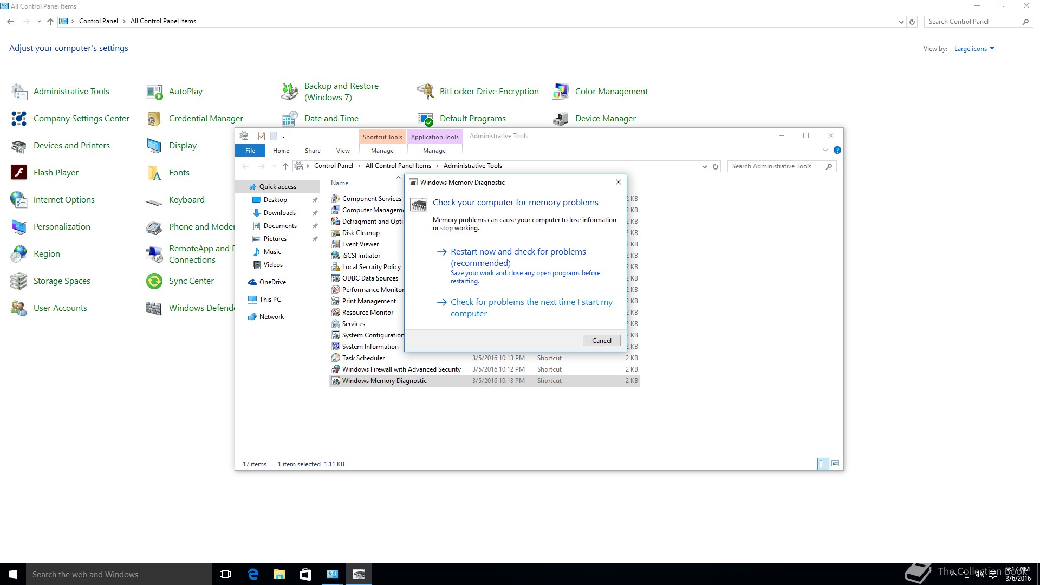
Task: Open Internet Options icon
Action: pyautogui.click(x=19, y=200)
